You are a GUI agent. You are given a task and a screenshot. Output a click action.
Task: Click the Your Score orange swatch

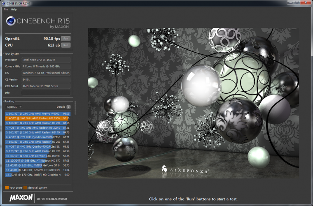[7, 187]
